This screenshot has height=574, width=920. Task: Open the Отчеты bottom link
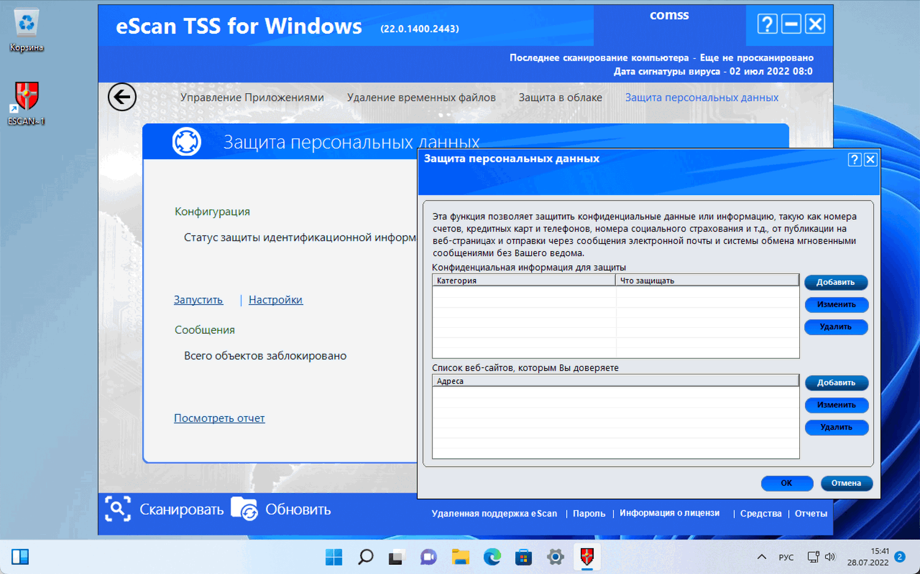point(811,513)
